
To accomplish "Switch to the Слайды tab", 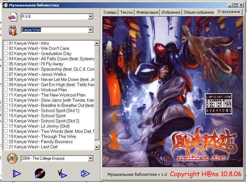I will (x=110, y=12).
